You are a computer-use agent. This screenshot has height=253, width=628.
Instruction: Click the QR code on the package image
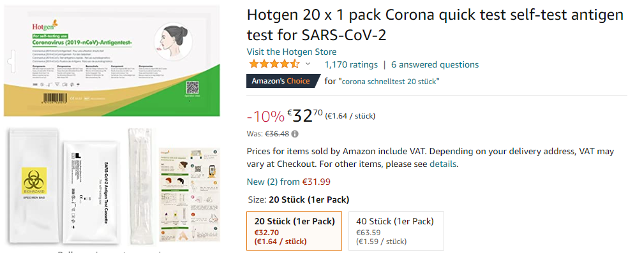coord(192,87)
